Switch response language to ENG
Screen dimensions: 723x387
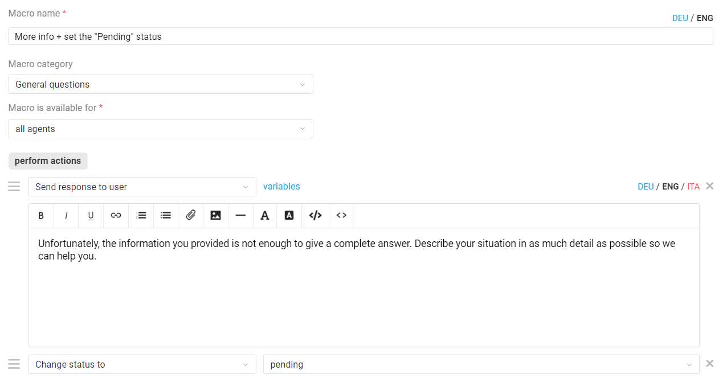670,187
